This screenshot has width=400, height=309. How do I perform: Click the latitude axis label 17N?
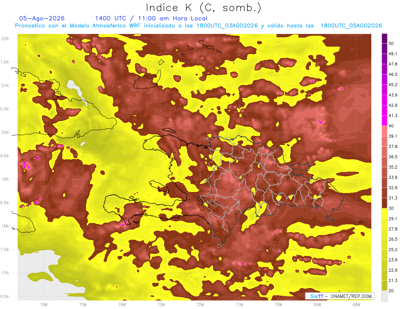tap(5, 273)
